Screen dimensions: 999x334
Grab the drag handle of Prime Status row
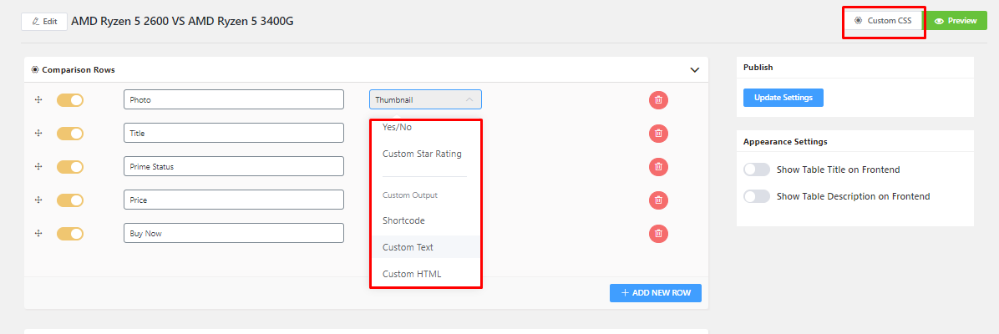(38, 166)
